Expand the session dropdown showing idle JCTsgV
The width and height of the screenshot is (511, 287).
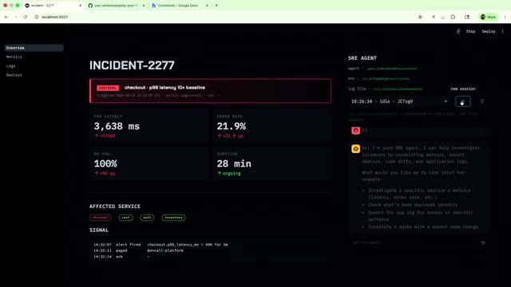pyautogui.click(x=399, y=101)
